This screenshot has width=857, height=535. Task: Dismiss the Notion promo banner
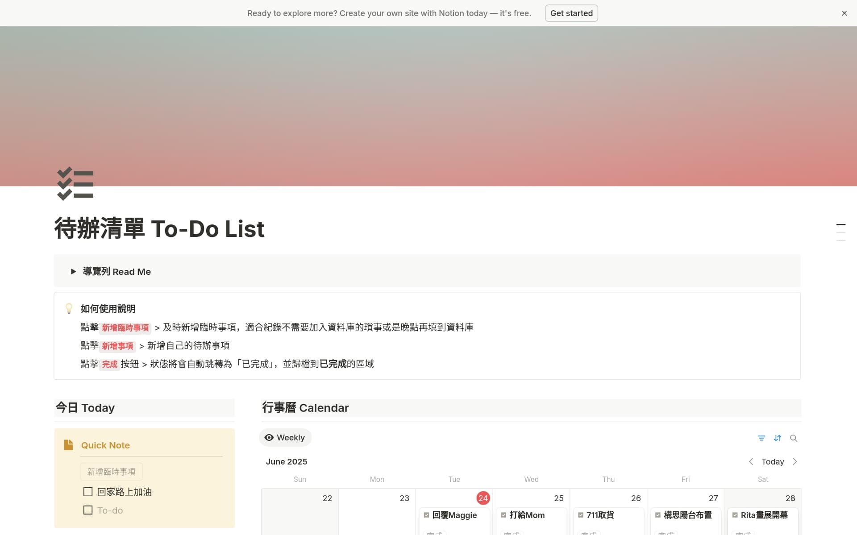point(844,13)
